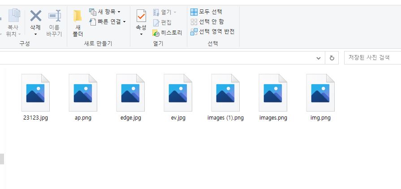This screenshot has height=189, width=401.
Task: Open the 삭제 dropdown arrow
Action: pos(35,34)
